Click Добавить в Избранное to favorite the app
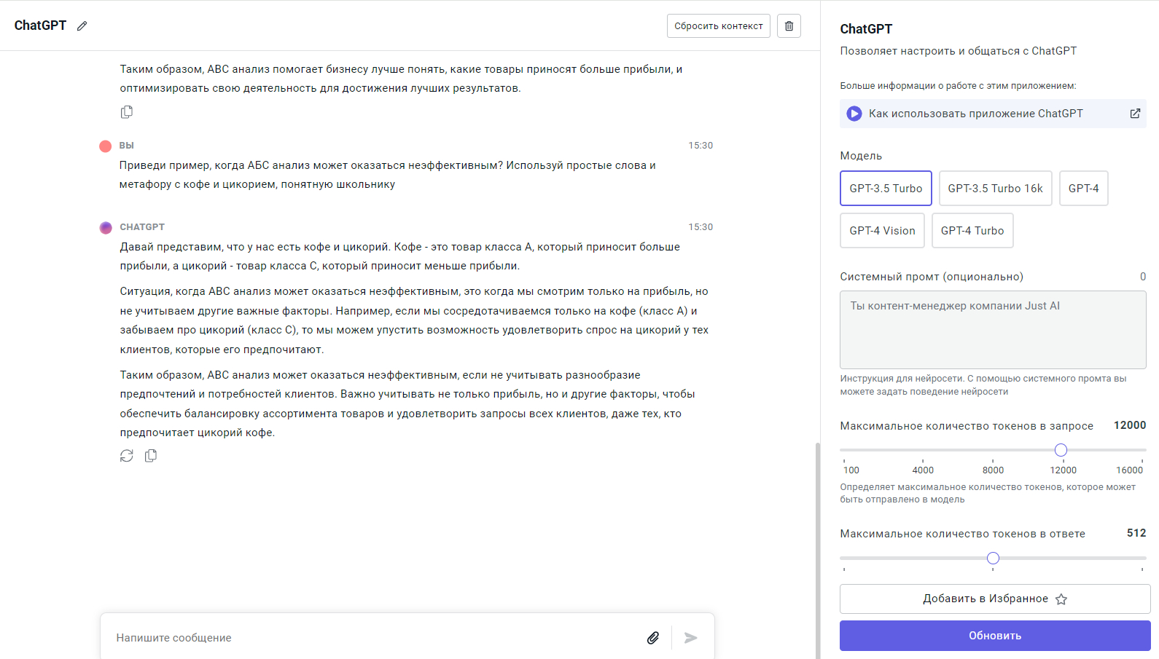The height and width of the screenshot is (659, 1159). (x=995, y=599)
